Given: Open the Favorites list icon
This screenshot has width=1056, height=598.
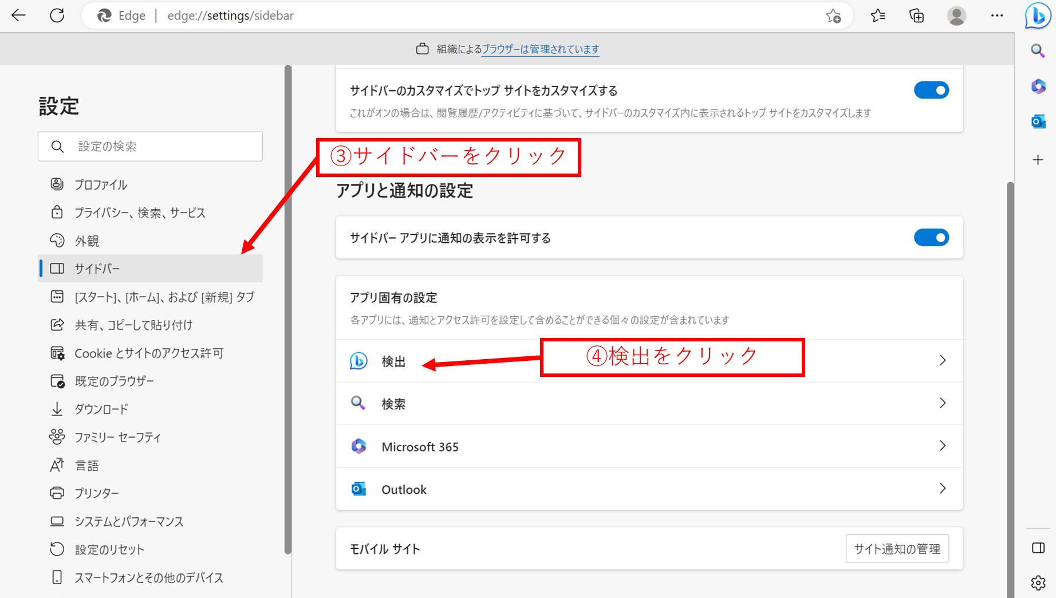Looking at the screenshot, I should click(877, 16).
